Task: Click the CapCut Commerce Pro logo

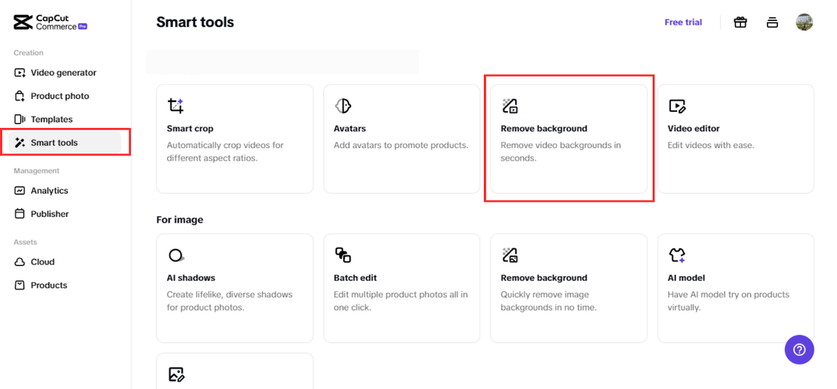Action: [x=50, y=22]
